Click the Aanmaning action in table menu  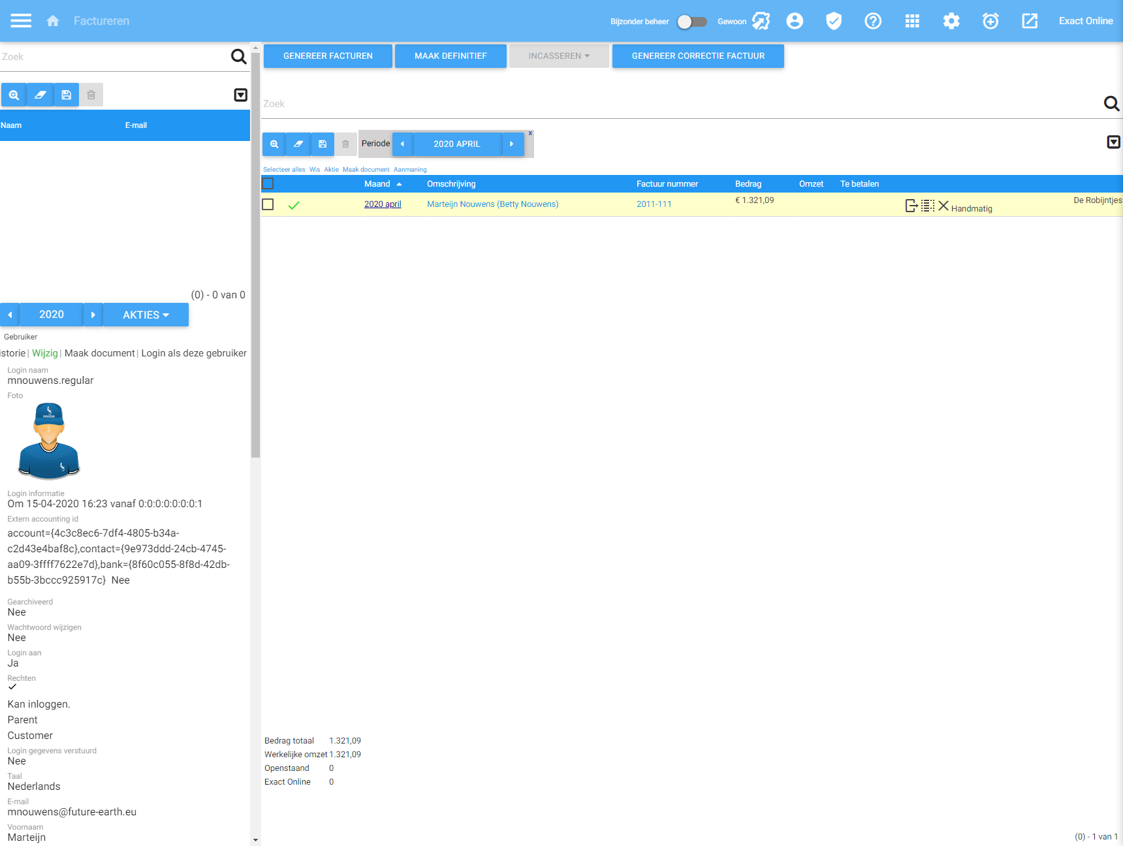click(x=410, y=170)
